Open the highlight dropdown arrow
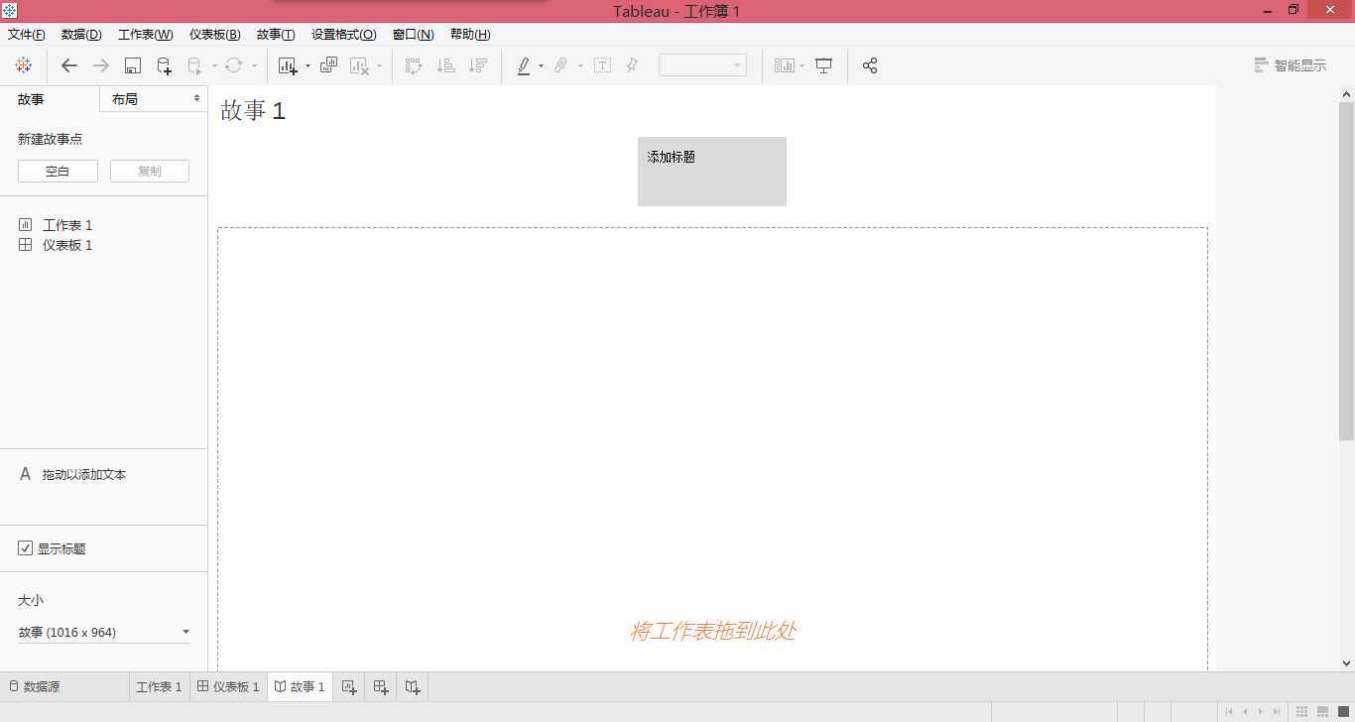The image size is (1355, 722). click(541, 66)
